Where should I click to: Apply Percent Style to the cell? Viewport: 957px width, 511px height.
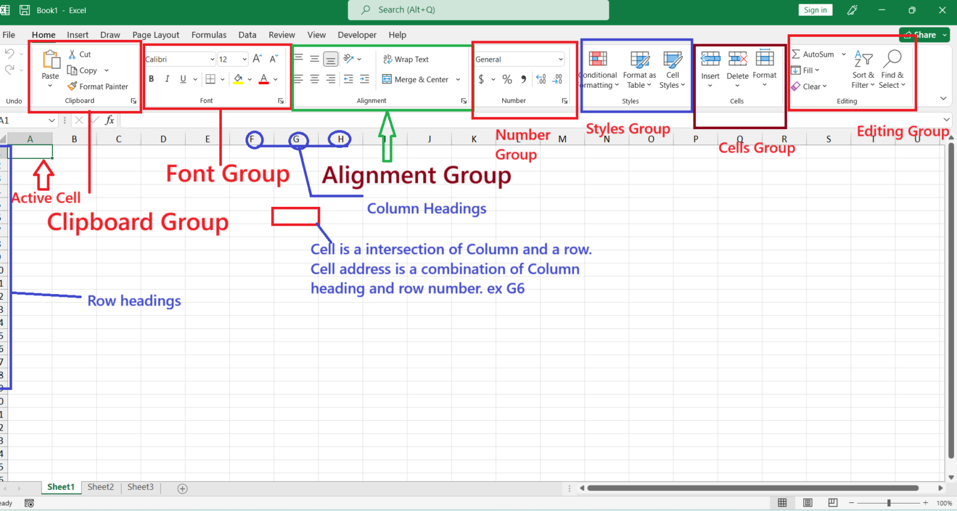pyautogui.click(x=507, y=79)
